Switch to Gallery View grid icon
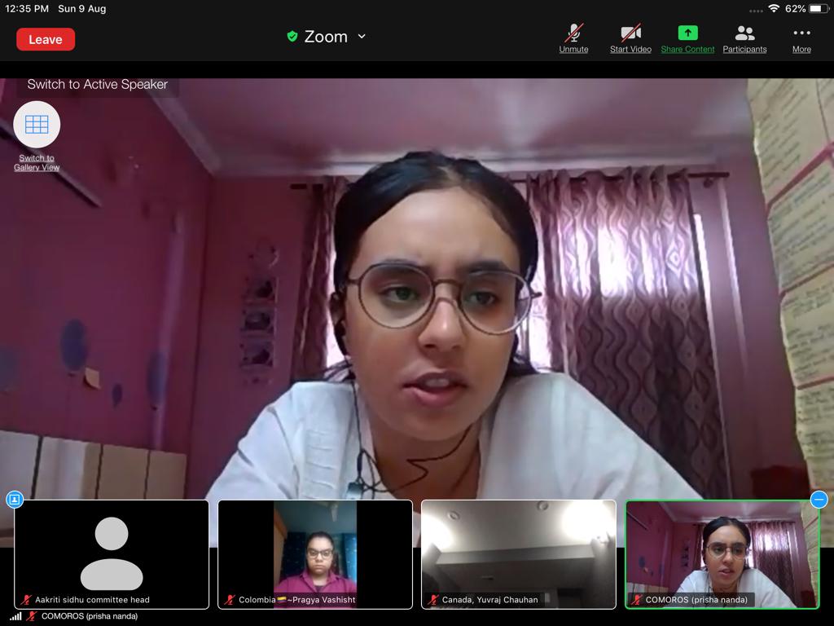The height and width of the screenshot is (626, 834). click(x=37, y=125)
